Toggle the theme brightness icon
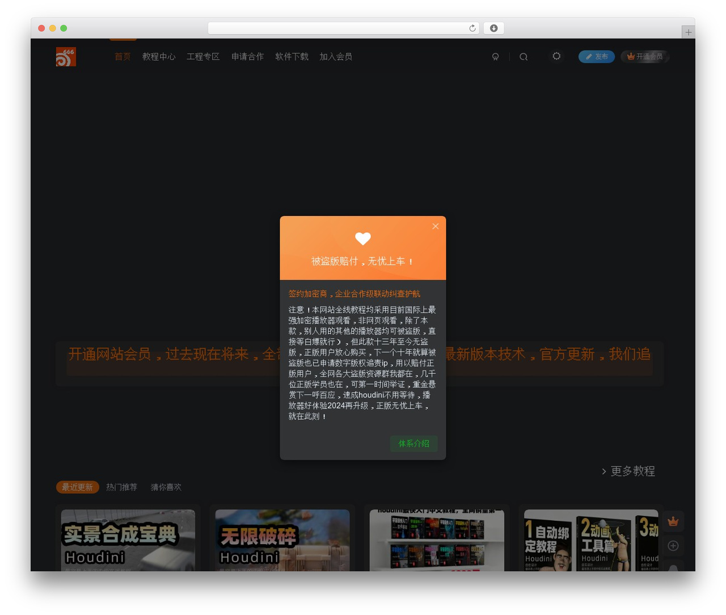This screenshot has height=615, width=726. click(x=556, y=56)
